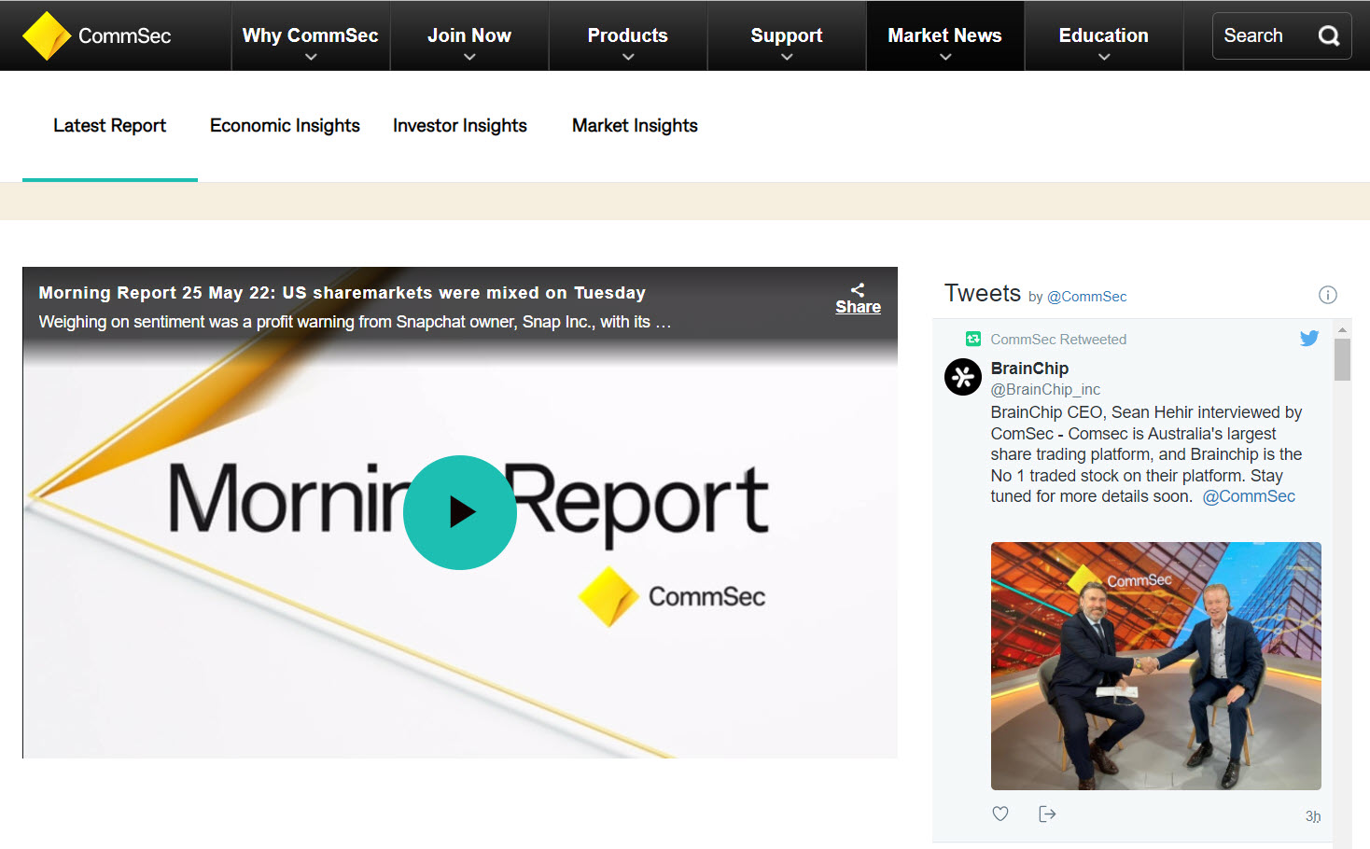Share the BrainChip tweet via share icon

point(1047,814)
